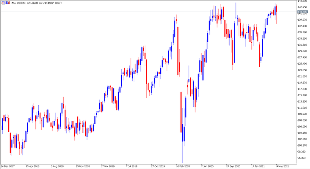Screen dimensions: 310x169
Task: Click the 117.730 price scale label
Action: click(303, 89)
